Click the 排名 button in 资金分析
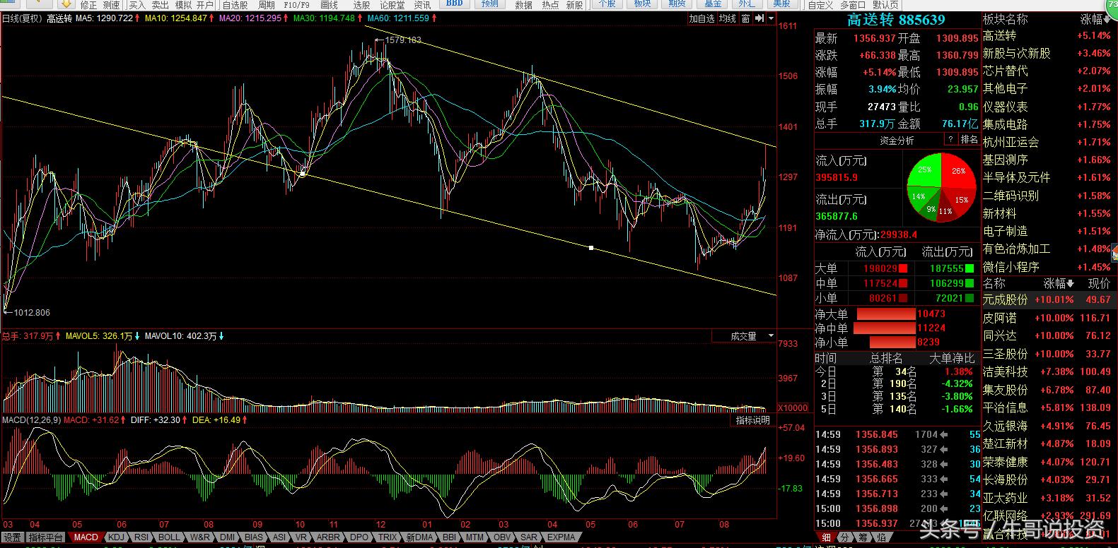This screenshot has width=1118, height=548. tap(969, 140)
